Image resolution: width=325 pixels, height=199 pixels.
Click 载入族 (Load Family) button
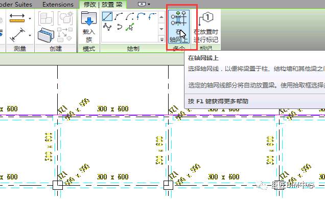point(89,27)
